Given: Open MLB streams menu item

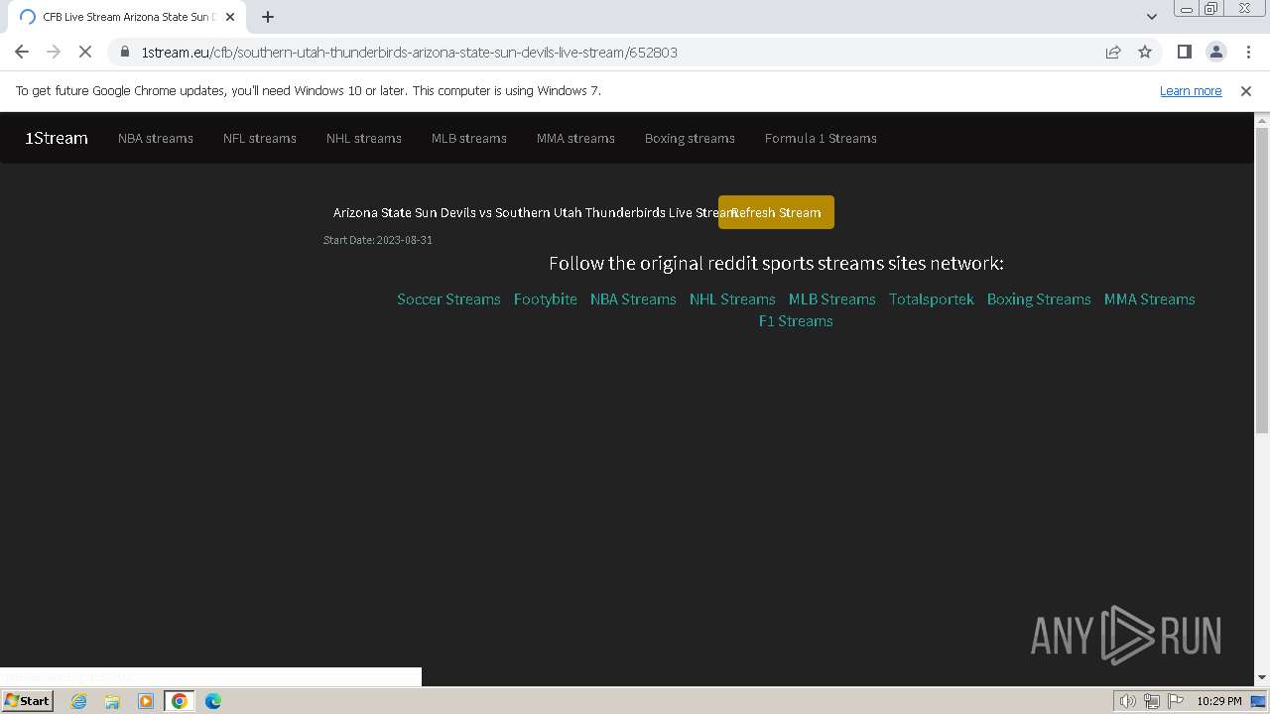Looking at the screenshot, I should (469, 138).
